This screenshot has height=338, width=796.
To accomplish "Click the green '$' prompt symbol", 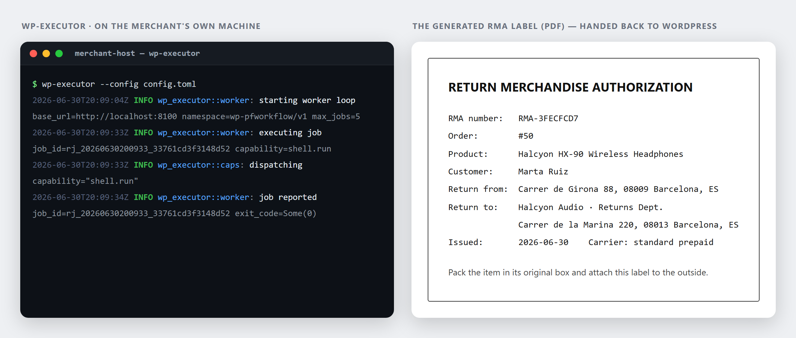I will (35, 84).
